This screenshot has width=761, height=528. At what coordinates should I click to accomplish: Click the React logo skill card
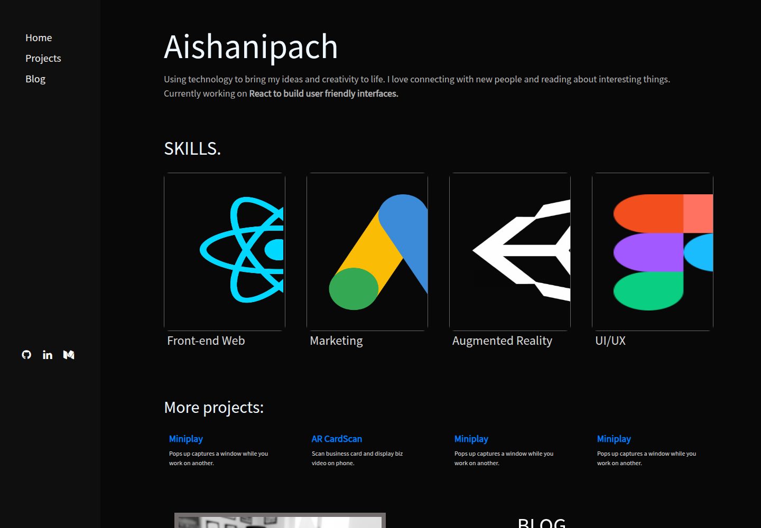click(225, 252)
